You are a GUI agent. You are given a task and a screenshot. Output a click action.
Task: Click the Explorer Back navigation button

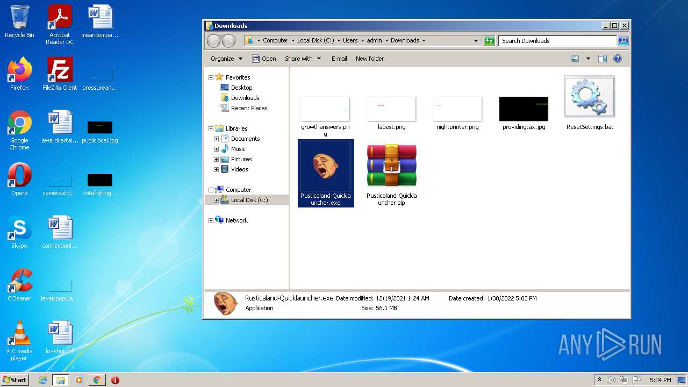click(213, 41)
